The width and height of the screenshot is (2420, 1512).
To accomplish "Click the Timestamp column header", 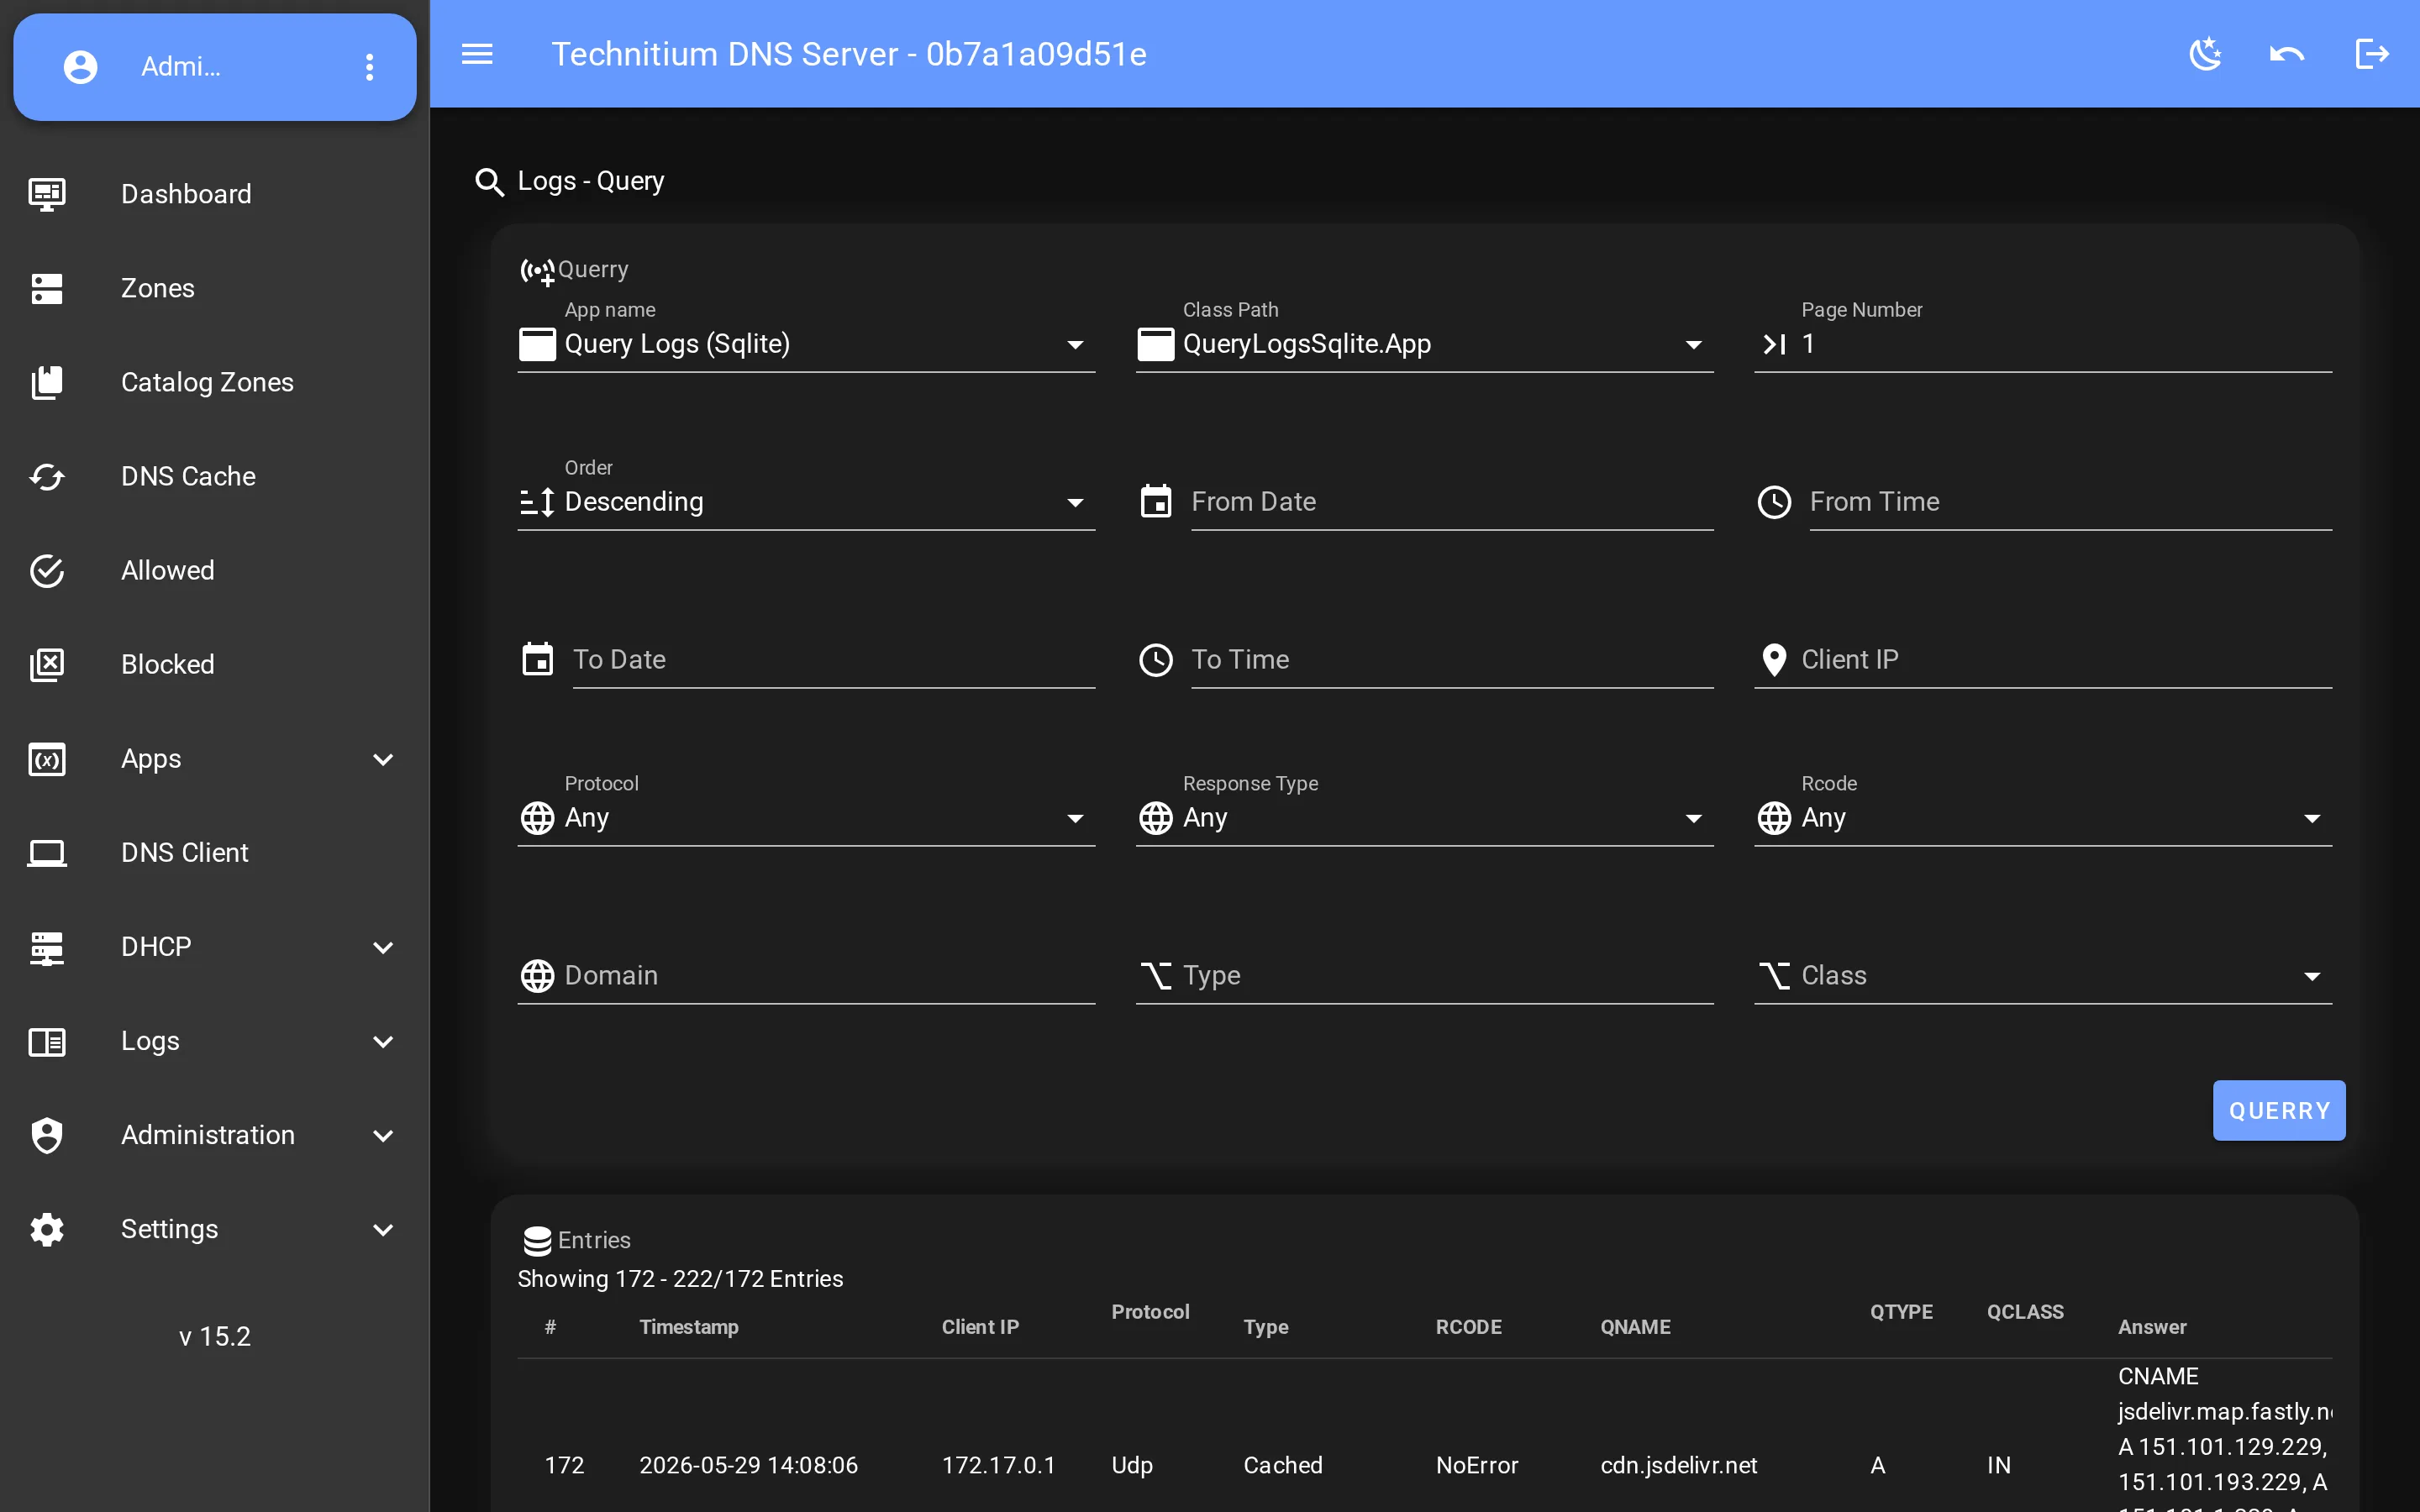I will [689, 1327].
